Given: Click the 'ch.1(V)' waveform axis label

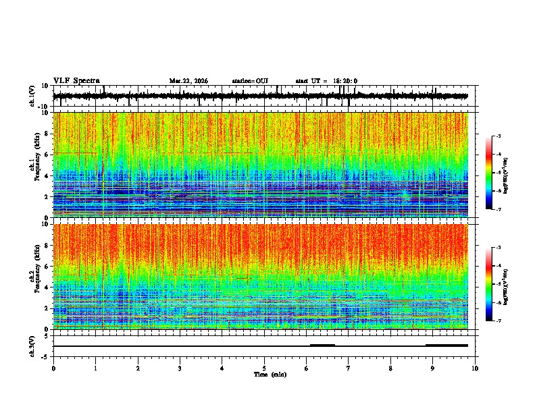Looking at the screenshot, I should click(x=32, y=96).
